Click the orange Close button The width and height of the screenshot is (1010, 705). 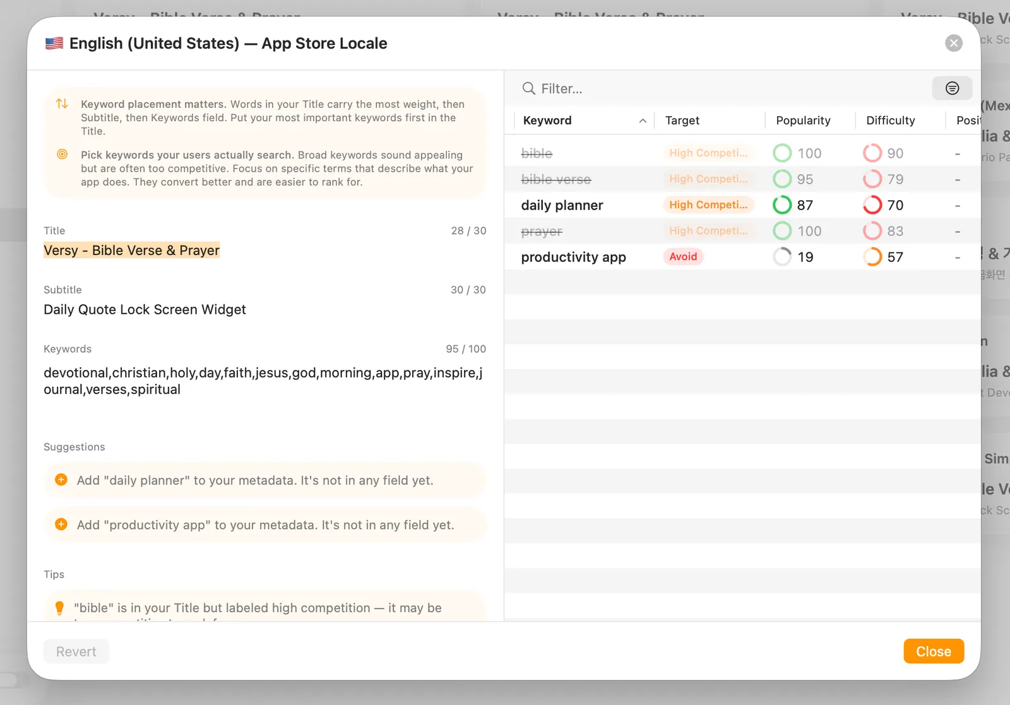[x=934, y=651]
